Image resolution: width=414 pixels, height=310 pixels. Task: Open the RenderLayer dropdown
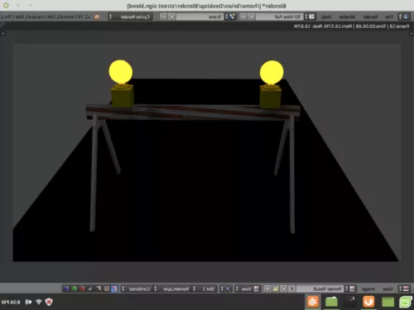click(x=175, y=289)
